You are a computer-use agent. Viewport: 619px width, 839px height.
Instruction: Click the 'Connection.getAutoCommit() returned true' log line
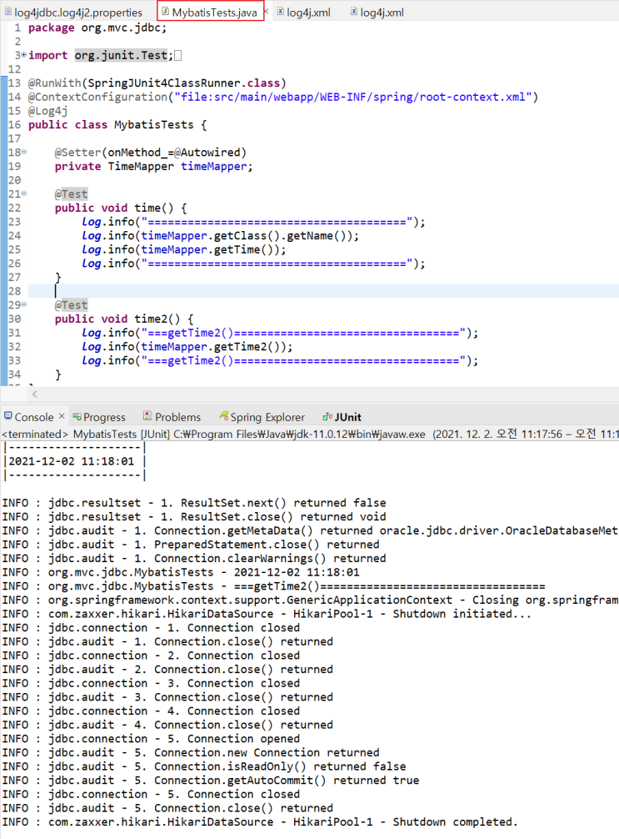211,781
